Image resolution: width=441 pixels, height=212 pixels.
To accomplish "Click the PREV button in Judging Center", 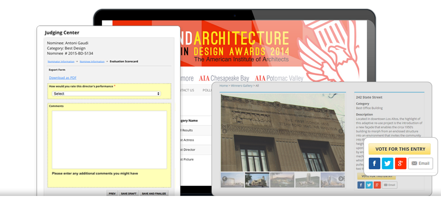I will click(x=112, y=194).
